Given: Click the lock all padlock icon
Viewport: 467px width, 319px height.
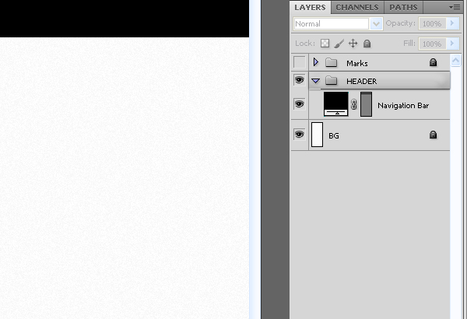Looking at the screenshot, I should tap(367, 44).
